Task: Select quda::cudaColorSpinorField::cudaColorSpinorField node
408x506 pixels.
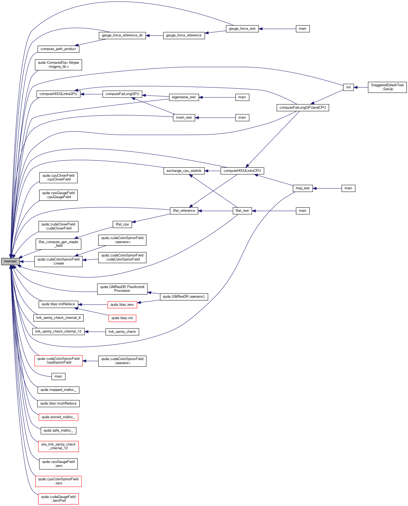Action: coord(122,258)
